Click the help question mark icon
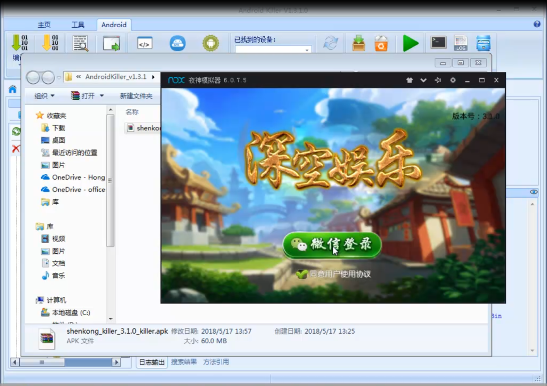 click(x=537, y=23)
